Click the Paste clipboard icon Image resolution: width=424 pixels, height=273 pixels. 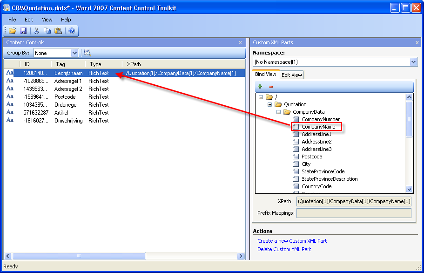tap(58, 31)
